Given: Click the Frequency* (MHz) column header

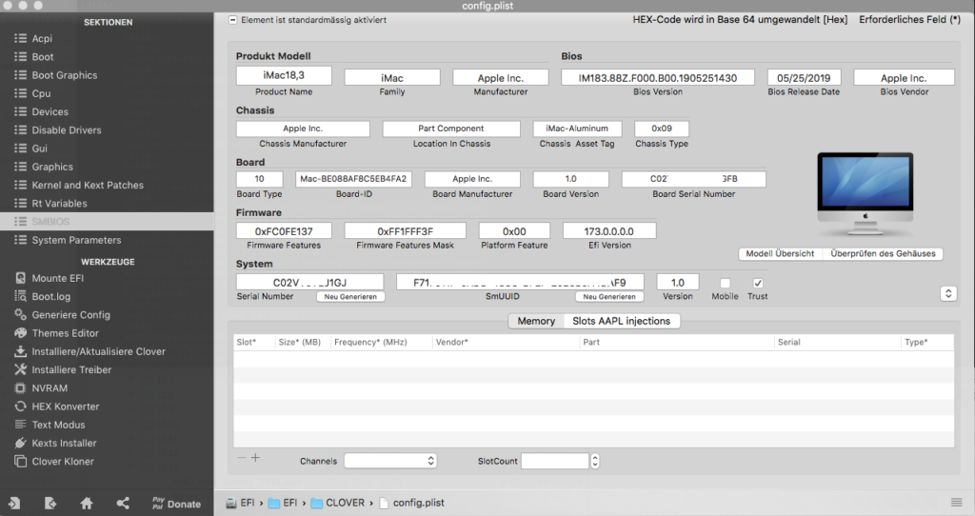Looking at the screenshot, I should click(382, 342).
